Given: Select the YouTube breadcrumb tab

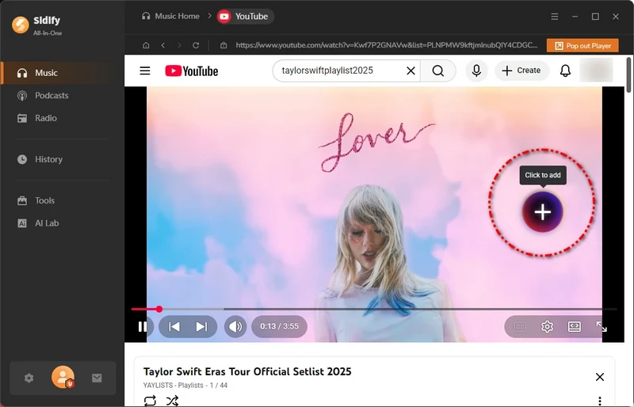Looking at the screenshot, I should pos(245,17).
